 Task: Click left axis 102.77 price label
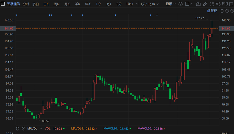click(x=9, y=77)
